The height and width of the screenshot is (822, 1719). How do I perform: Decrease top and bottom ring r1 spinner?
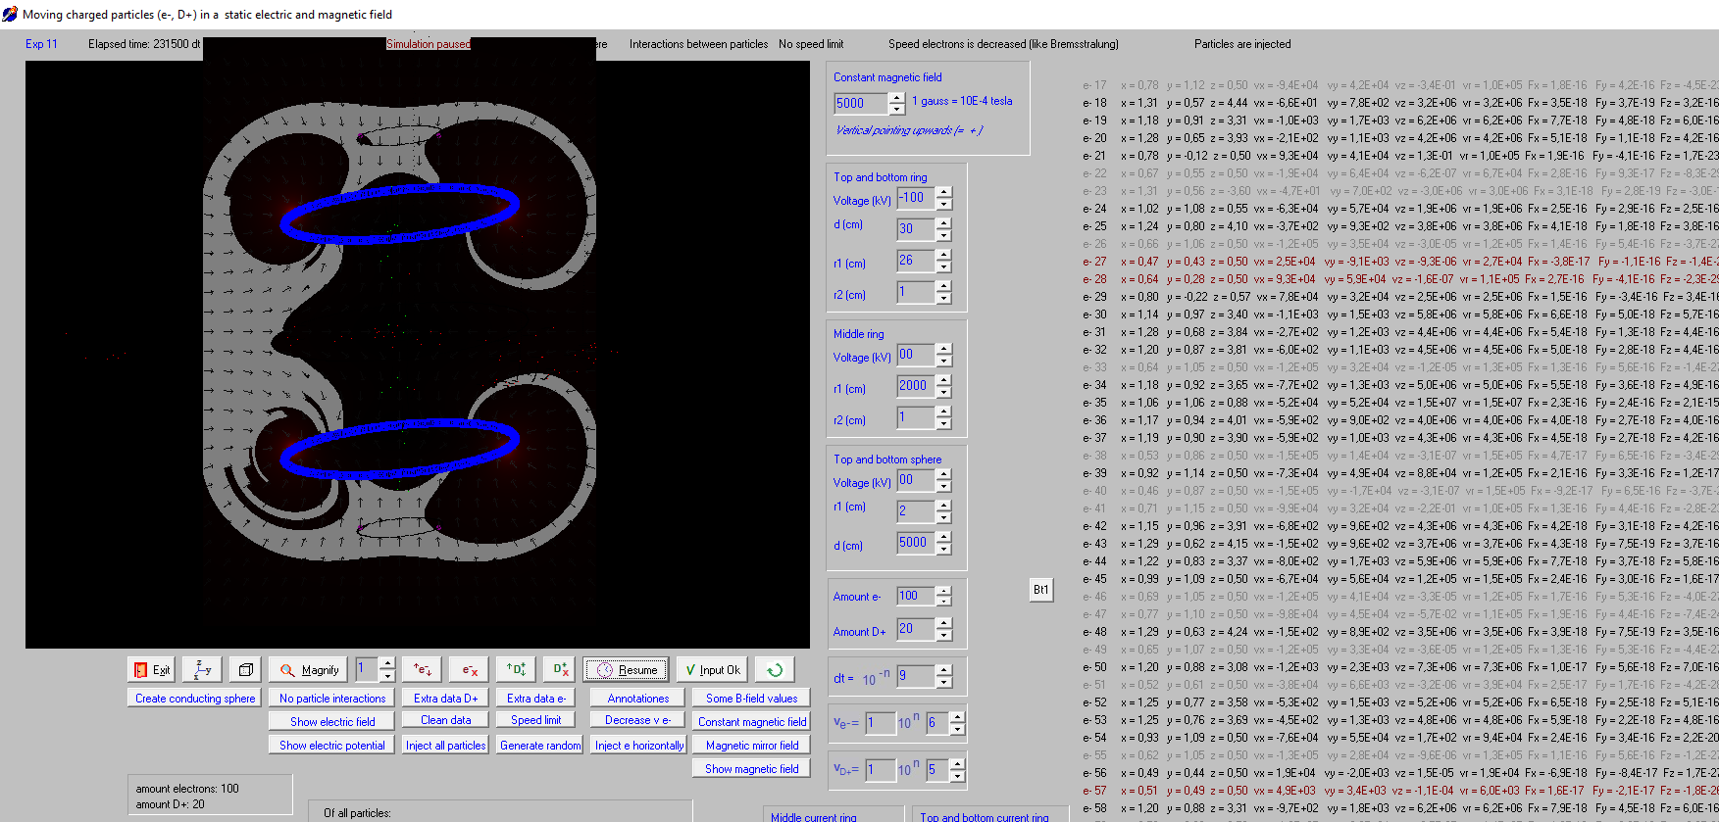point(943,266)
